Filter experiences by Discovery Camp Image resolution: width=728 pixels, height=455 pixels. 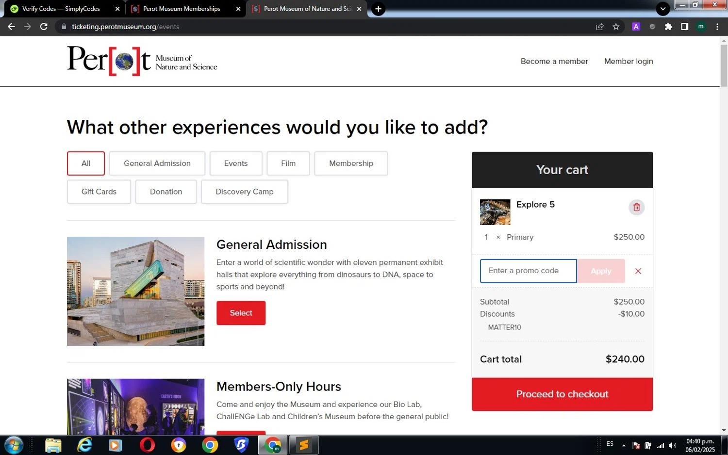click(245, 192)
